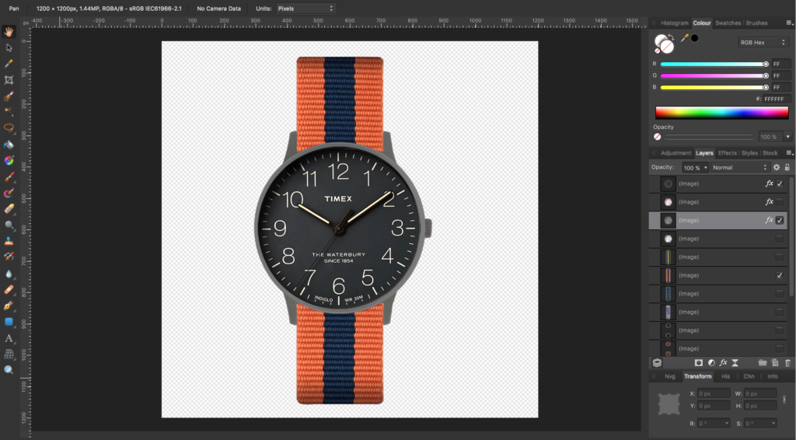Select the View (hand) tool
The image size is (796, 440).
(x=9, y=32)
